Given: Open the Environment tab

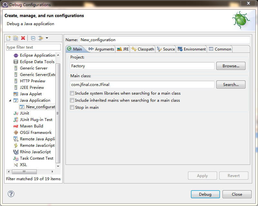Looking at the screenshot, I should tap(192, 49).
